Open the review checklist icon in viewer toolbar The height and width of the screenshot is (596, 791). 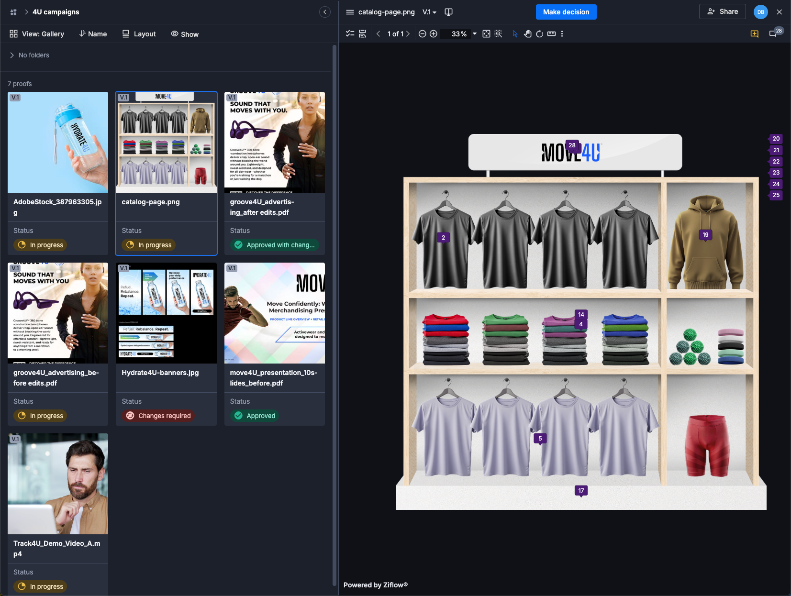[350, 34]
